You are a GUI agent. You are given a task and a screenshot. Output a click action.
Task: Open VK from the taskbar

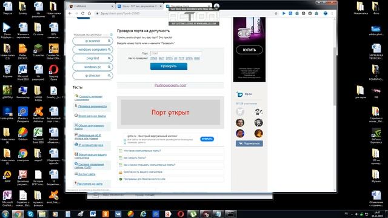tap(118, 214)
